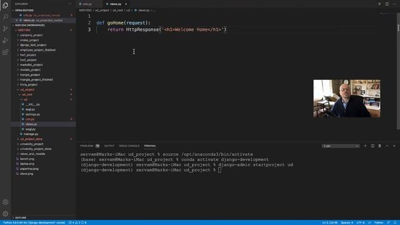Click the webcam video overlay thumbnail
Viewport: 400px width, 225px height.
click(x=347, y=99)
